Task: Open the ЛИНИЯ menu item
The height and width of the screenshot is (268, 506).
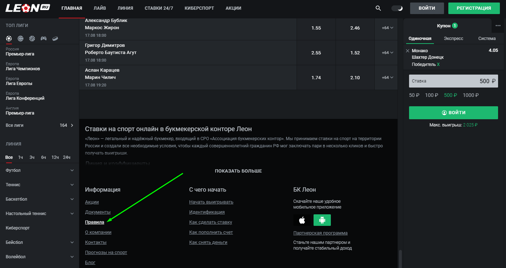Action: coord(125,8)
